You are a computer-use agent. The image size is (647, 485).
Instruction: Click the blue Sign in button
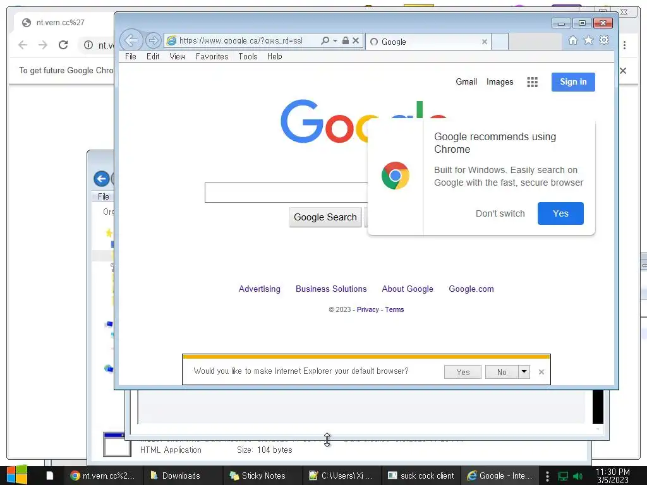pyautogui.click(x=573, y=81)
